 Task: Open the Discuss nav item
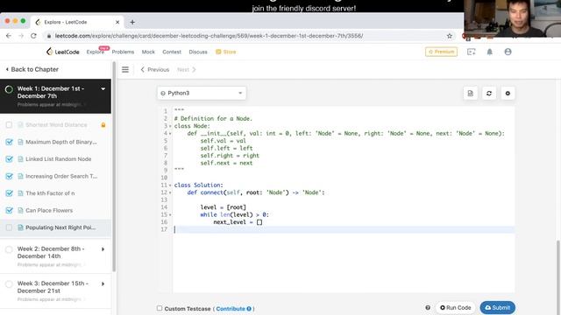198,52
